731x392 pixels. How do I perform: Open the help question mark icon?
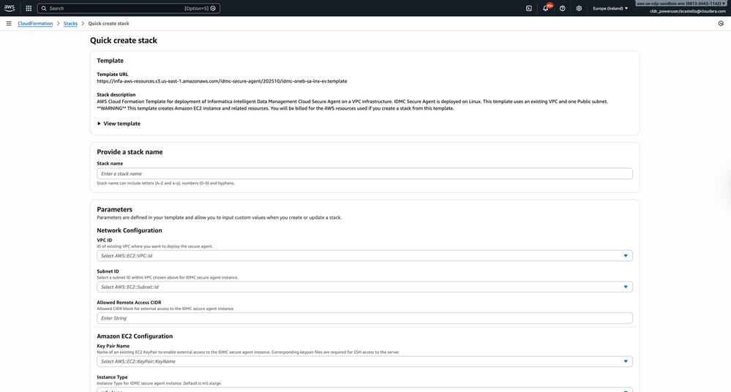coord(562,8)
